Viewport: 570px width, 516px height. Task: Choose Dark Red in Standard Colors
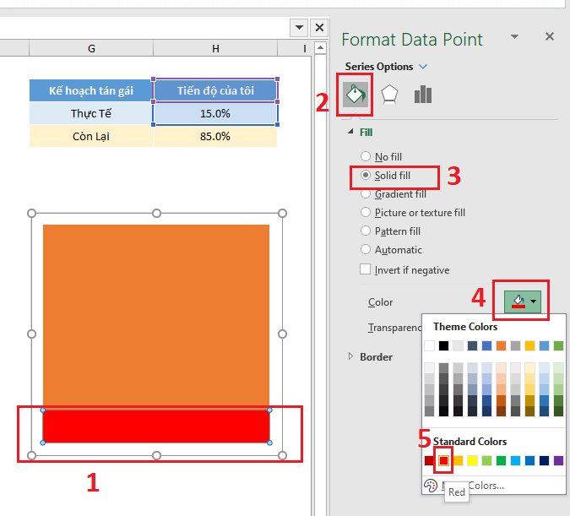click(x=429, y=461)
